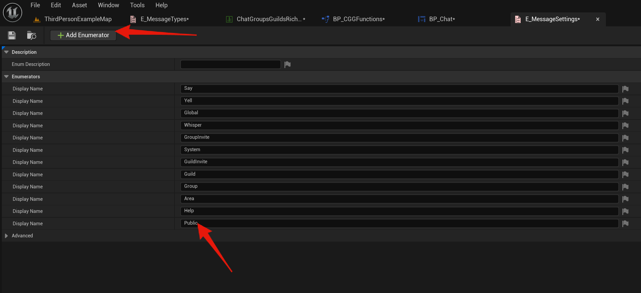This screenshot has height=293, width=641.
Task: Click the Enum Description label
Action: pyautogui.click(x=31, y=64)
